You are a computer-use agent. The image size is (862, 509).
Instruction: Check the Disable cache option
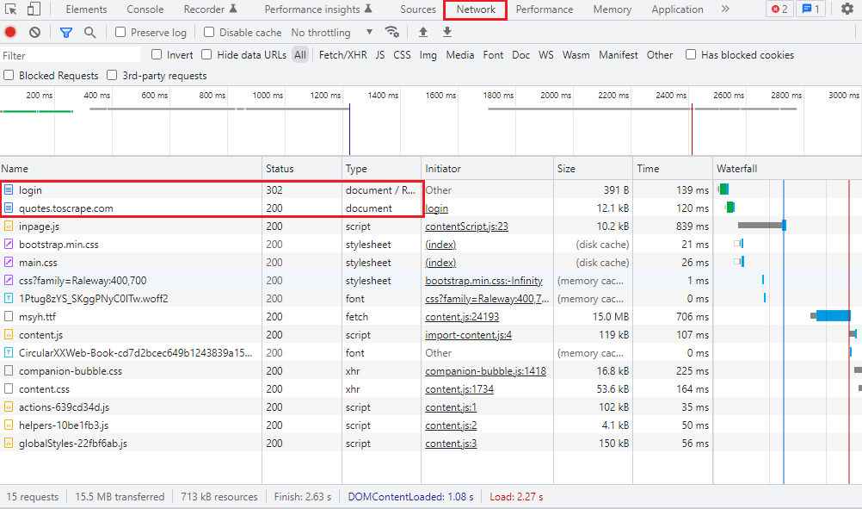click(209, 33)
